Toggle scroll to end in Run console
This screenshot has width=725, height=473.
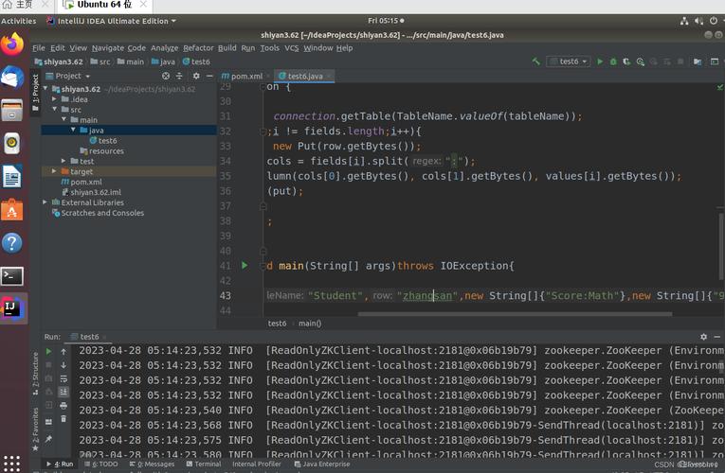click(63, 392)
